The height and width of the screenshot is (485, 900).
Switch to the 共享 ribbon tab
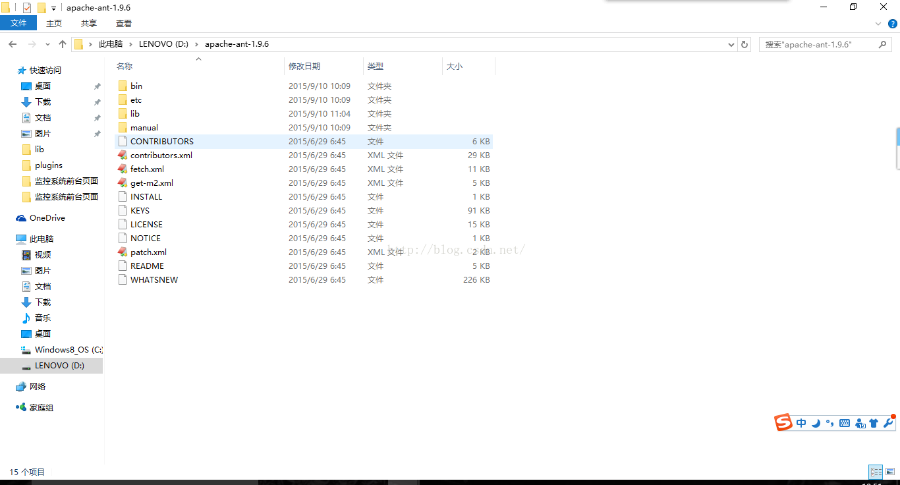[89, 23]
